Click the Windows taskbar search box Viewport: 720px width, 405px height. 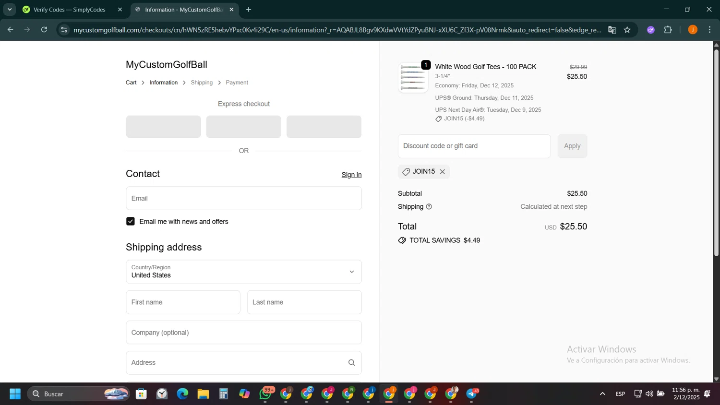pyautogui.click(x=79, y=394)
